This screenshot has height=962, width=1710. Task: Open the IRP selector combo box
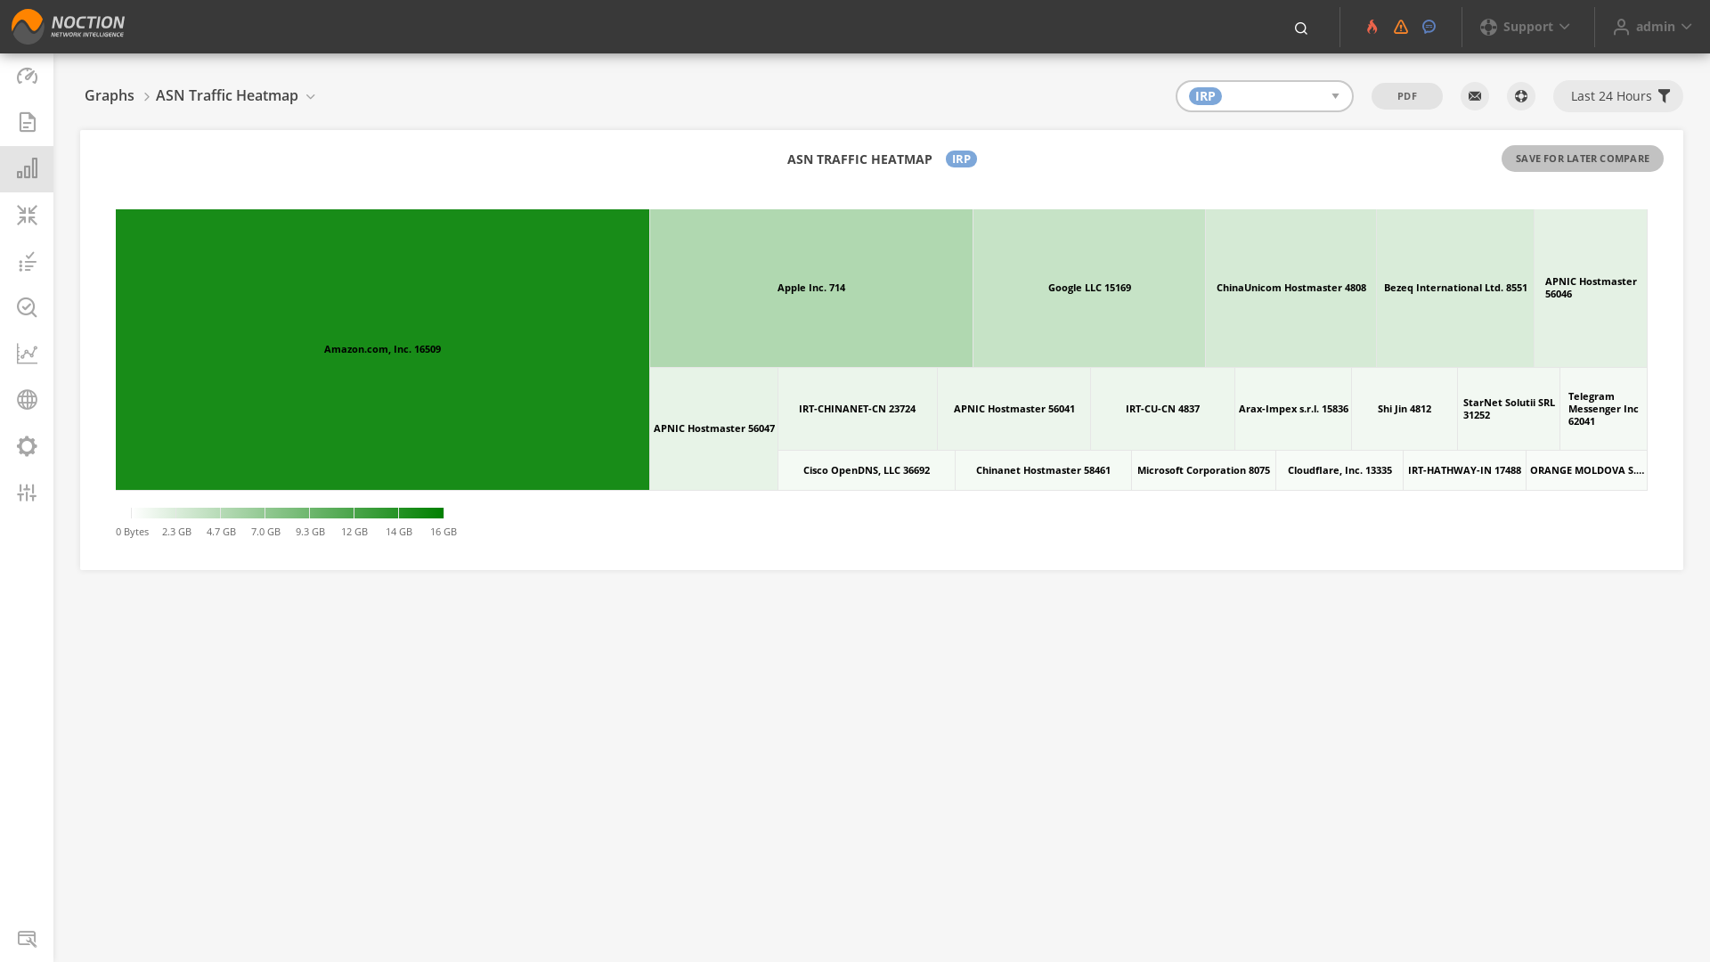(x=1265, y=96)
